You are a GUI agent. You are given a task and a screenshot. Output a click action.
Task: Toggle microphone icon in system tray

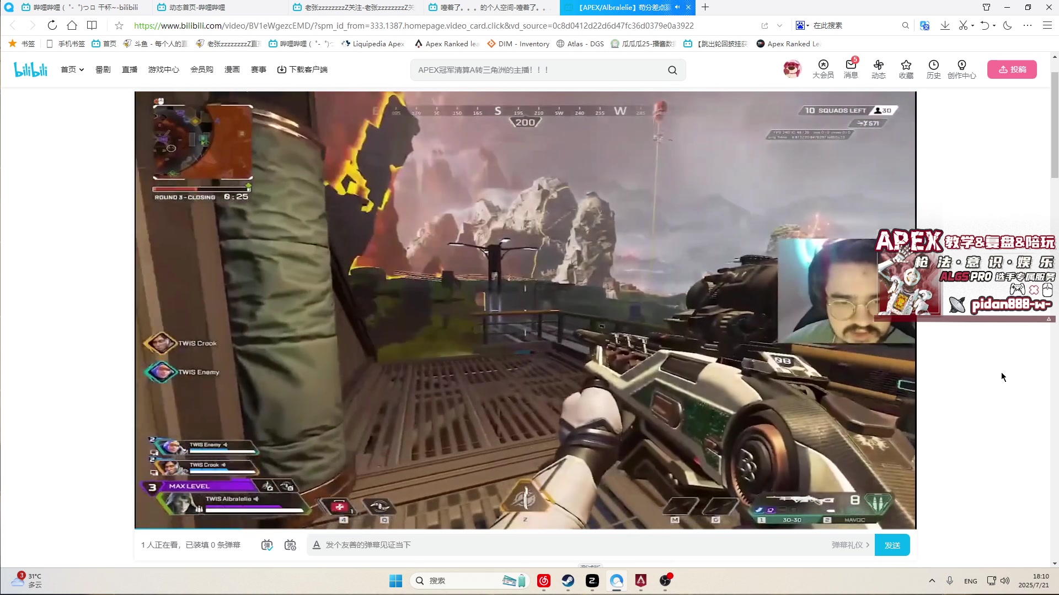click(x=949, y=581)
